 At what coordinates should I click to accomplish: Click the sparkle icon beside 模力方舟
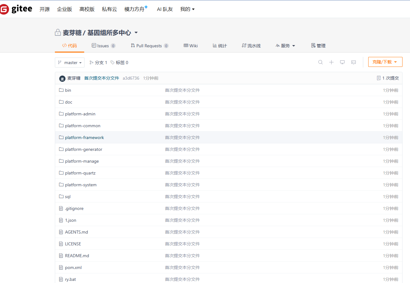coord(146,7)
